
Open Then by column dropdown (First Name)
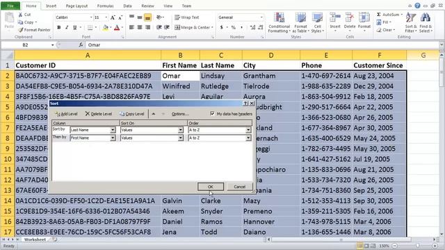(x=113, y=137)
